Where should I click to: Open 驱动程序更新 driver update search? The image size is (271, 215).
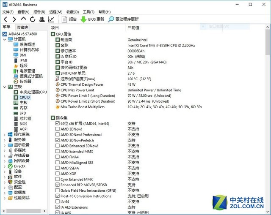pos(123,19)
